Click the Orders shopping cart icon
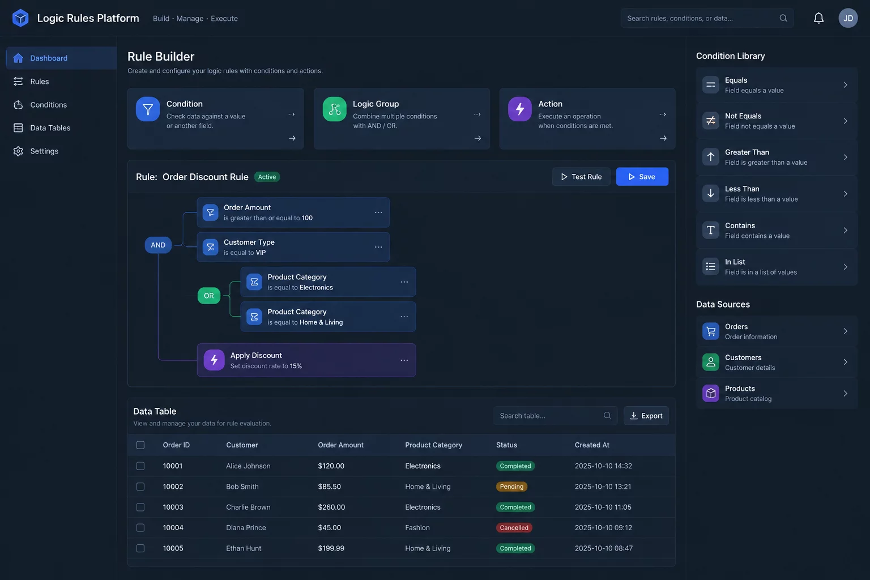Screen dimensions: 870x580 click(x=711, y=331)
